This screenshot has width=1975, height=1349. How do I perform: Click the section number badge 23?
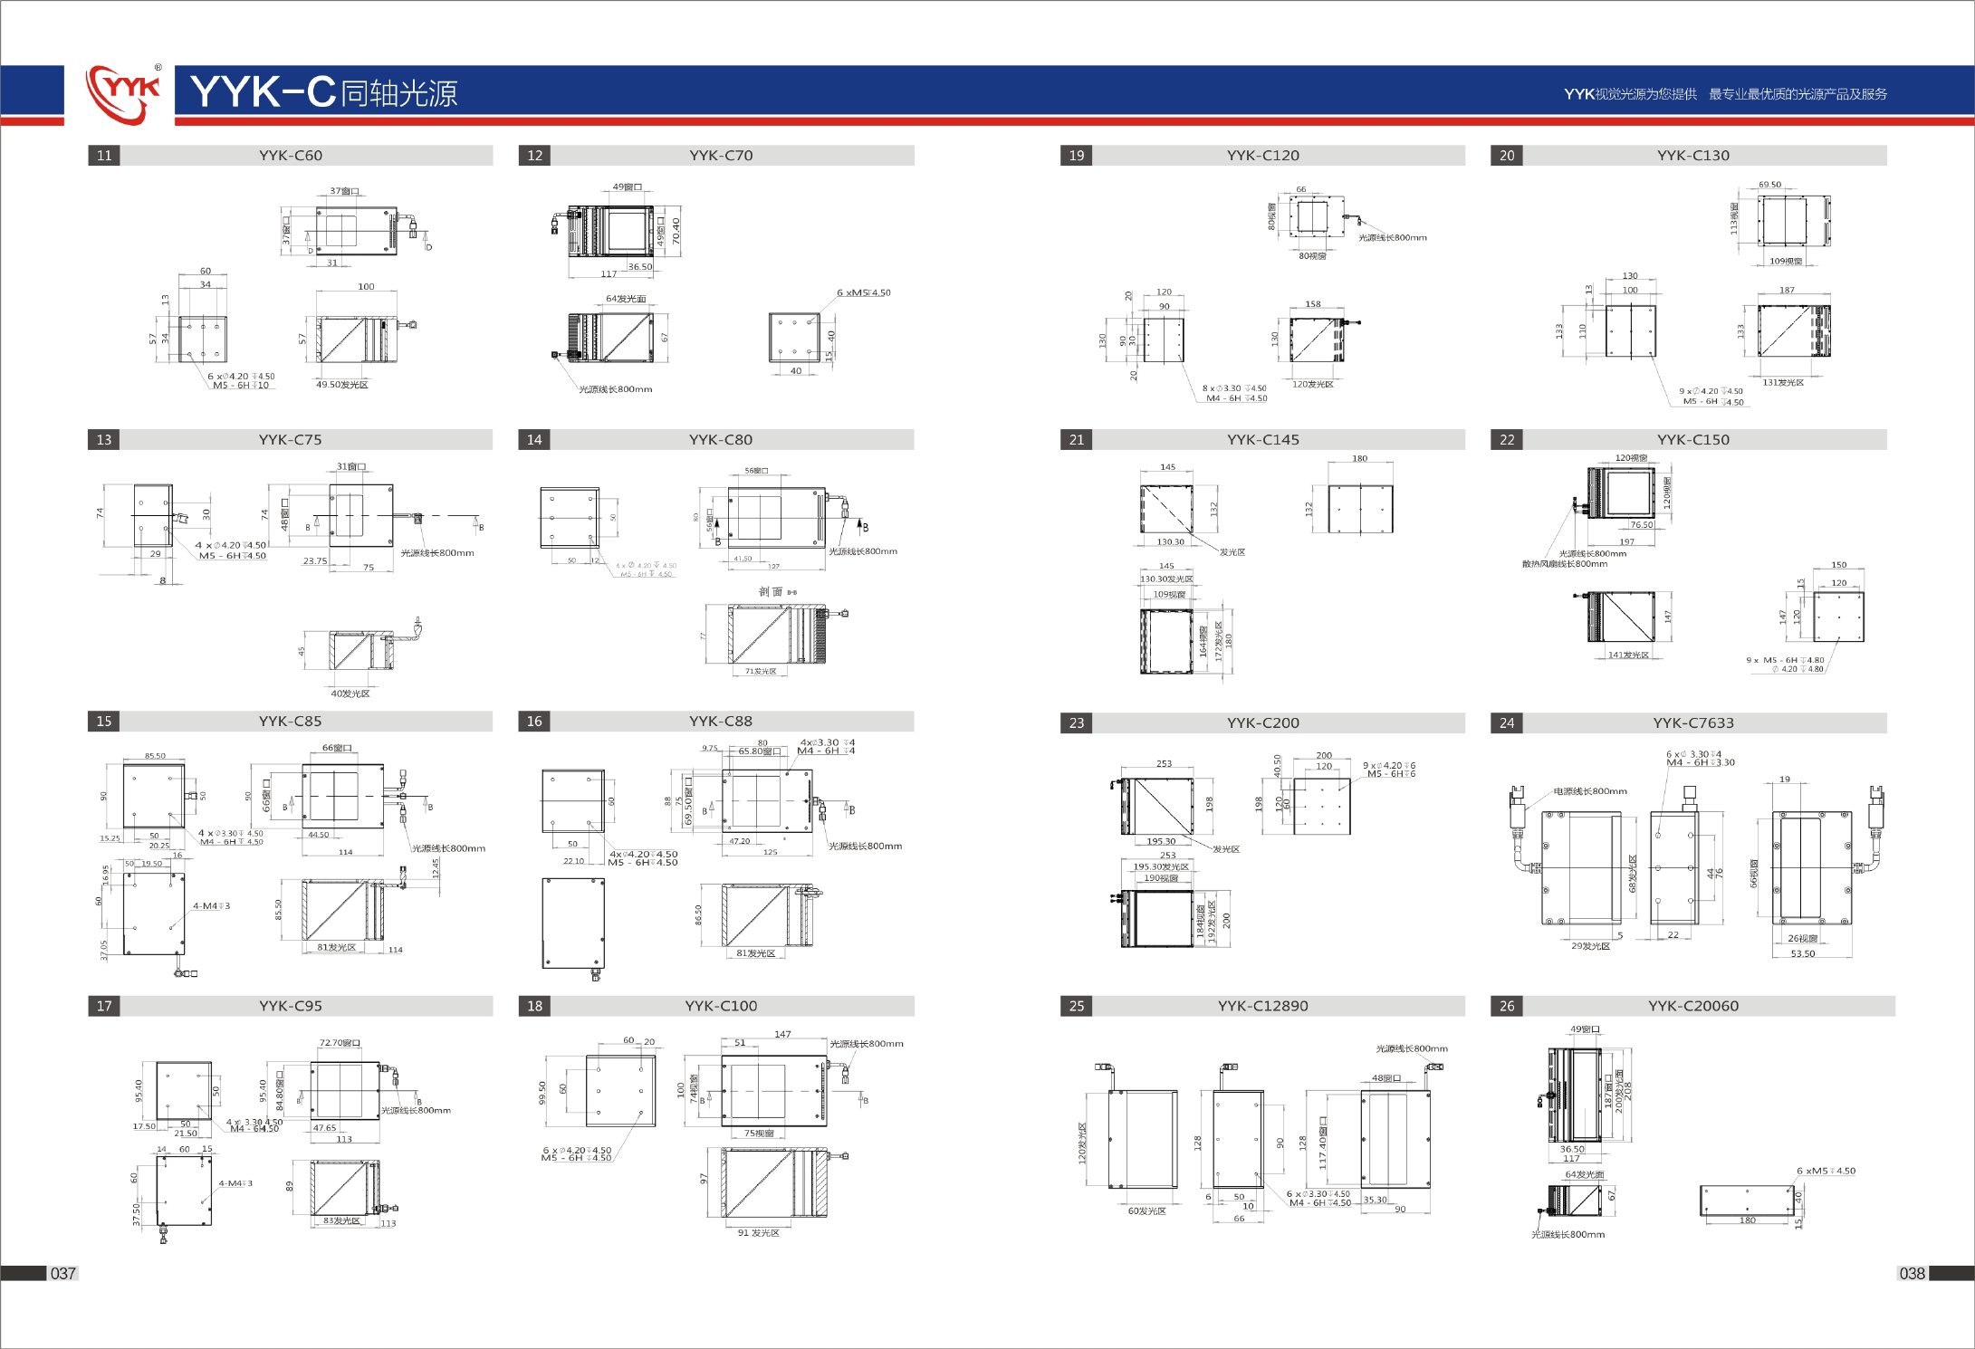[x=1077, y=723]
